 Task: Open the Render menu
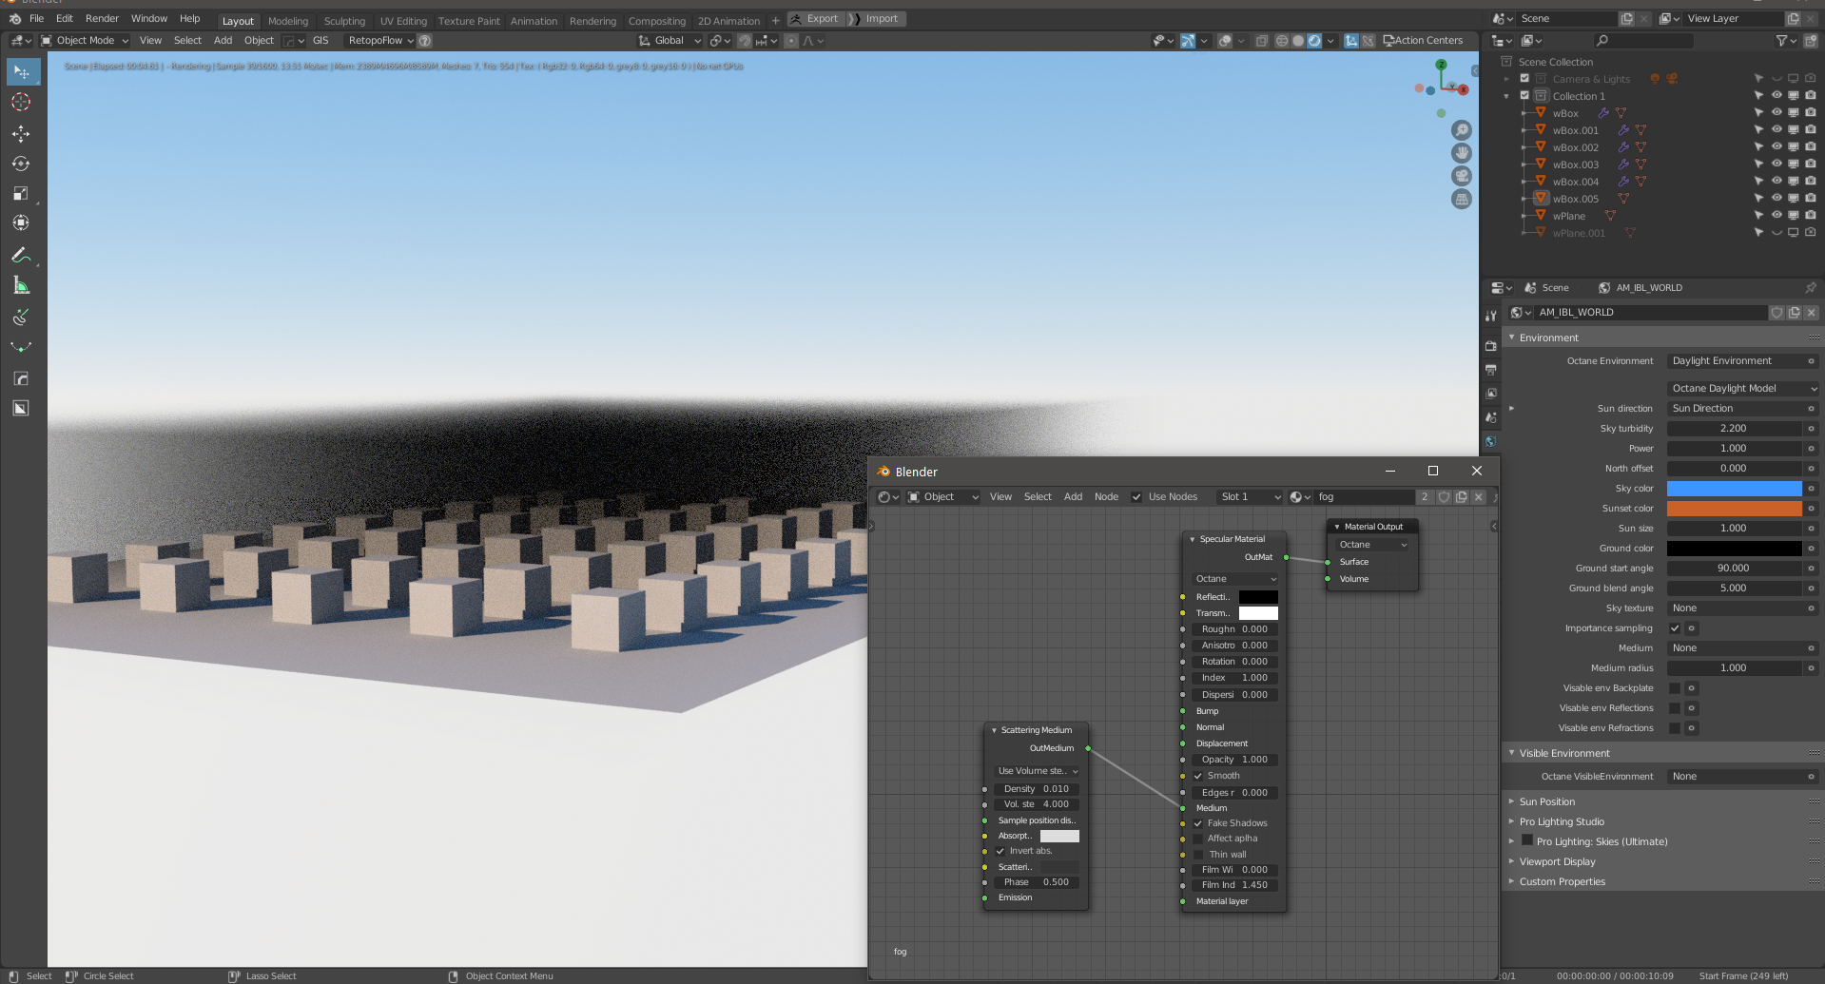click(x=102, y=19)
